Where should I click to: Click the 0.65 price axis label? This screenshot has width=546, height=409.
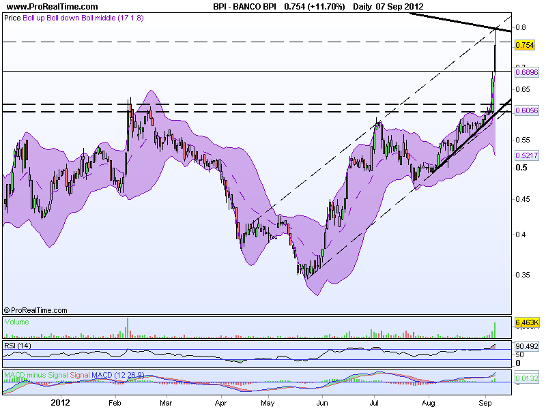[523, 89]
